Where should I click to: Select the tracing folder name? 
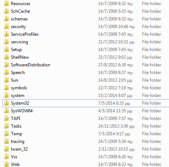pyautogui.click(x=17, y=141)
